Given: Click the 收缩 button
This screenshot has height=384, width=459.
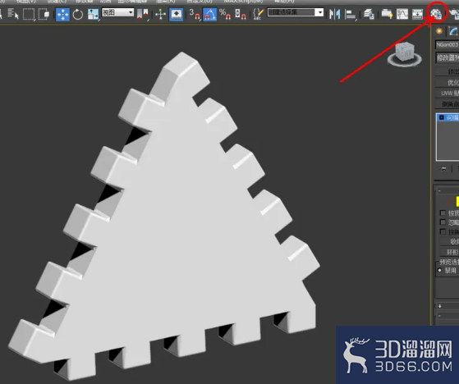Looking at the screenshot, I should (x=449, y=242).
